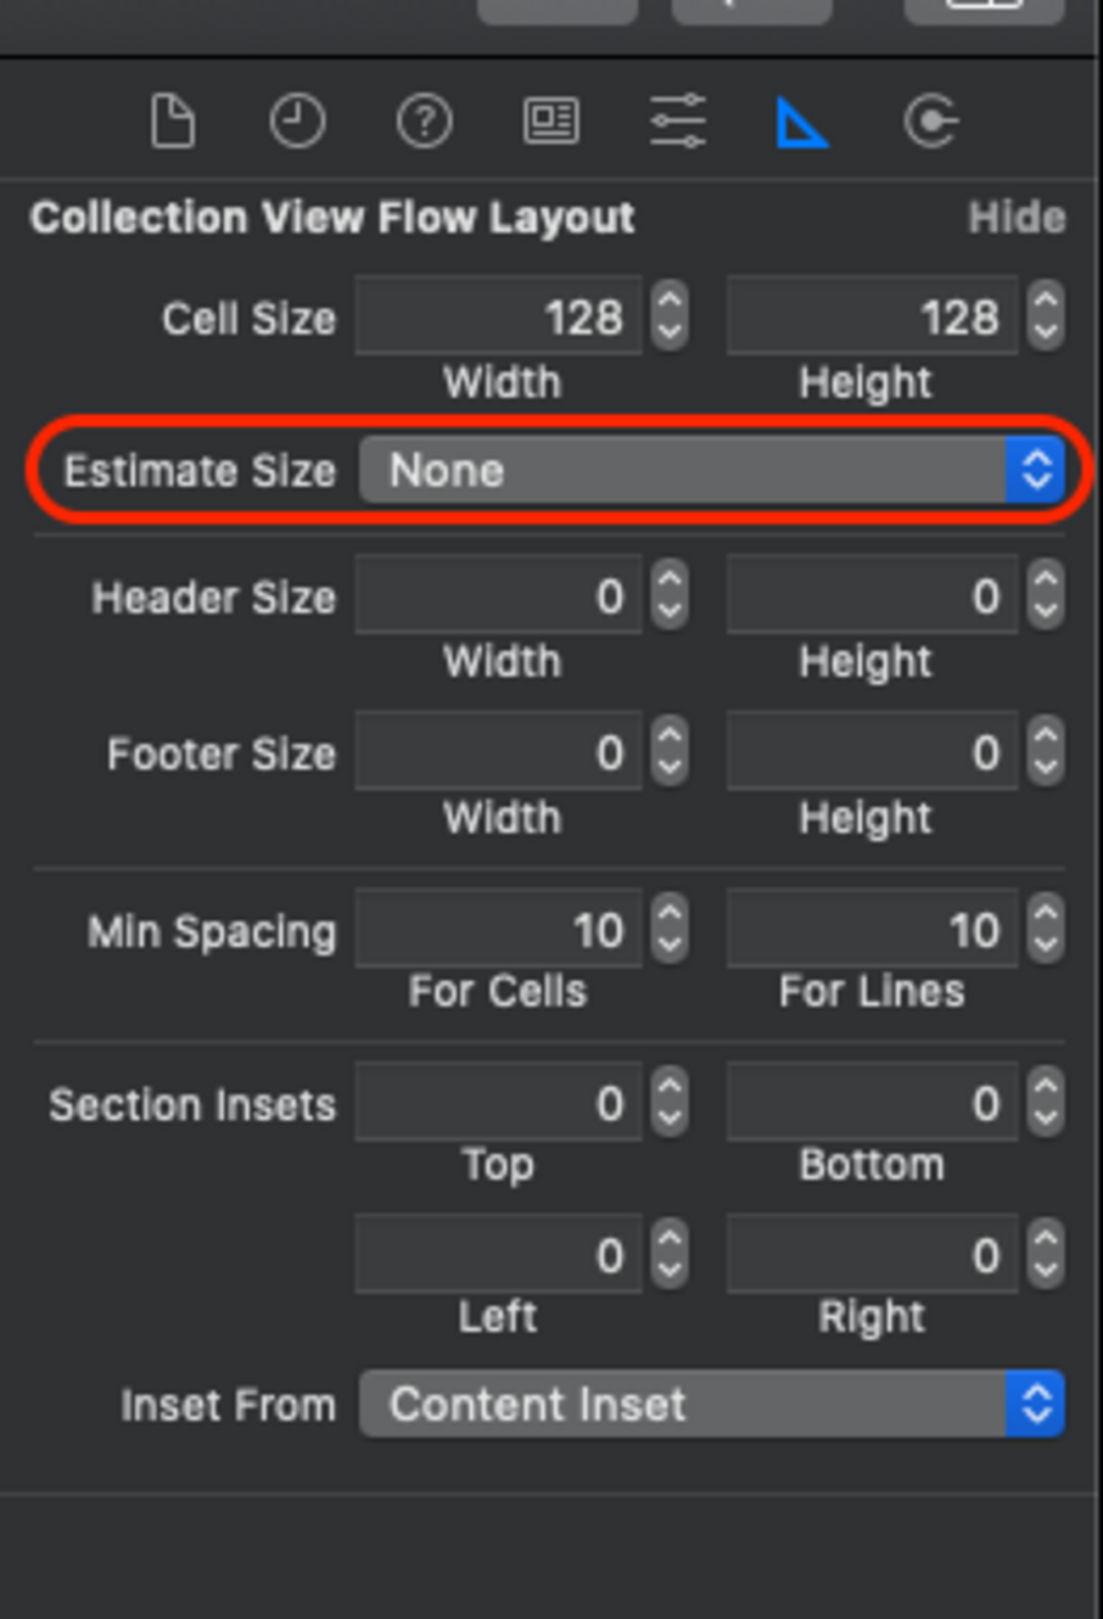Image resolution: width=1103 pixels, height=1619 pixels.
Task: Select the Size inspector ruler icon
Action: tap(801, 123)
